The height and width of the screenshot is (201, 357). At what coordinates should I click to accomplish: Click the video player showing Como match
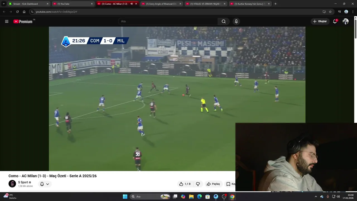(177, 99)
